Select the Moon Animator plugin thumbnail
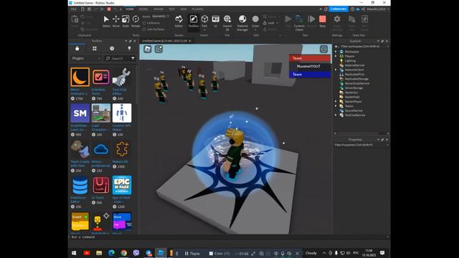The image size is (459, 258). pyautogui.click(x=80, y=77)
